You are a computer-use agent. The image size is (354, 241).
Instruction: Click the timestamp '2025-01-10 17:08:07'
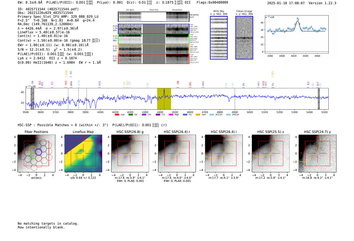pyautogui.click(x=286, y=3)
